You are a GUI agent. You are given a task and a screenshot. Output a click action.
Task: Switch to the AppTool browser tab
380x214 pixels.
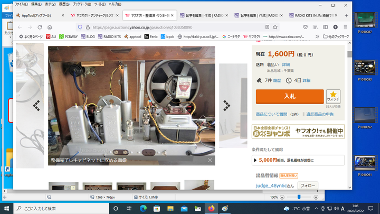click(39, 16)
